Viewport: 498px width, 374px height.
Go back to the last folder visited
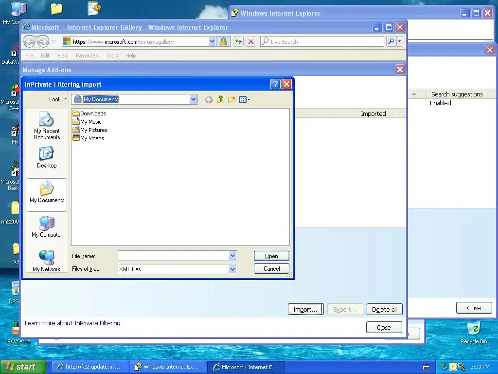click(209, 99)
